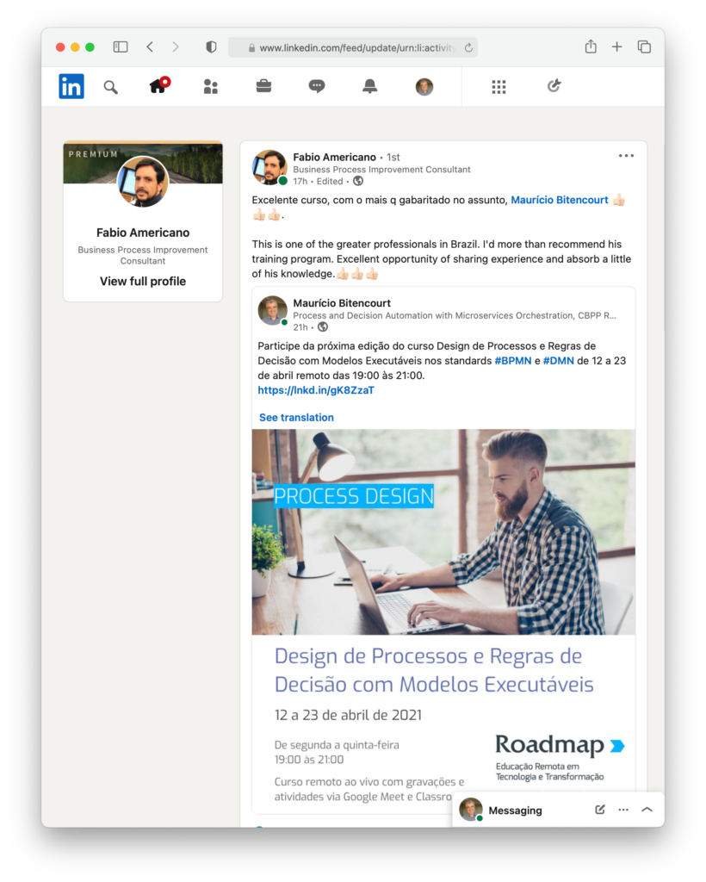Click View full profile

[143, 282]
